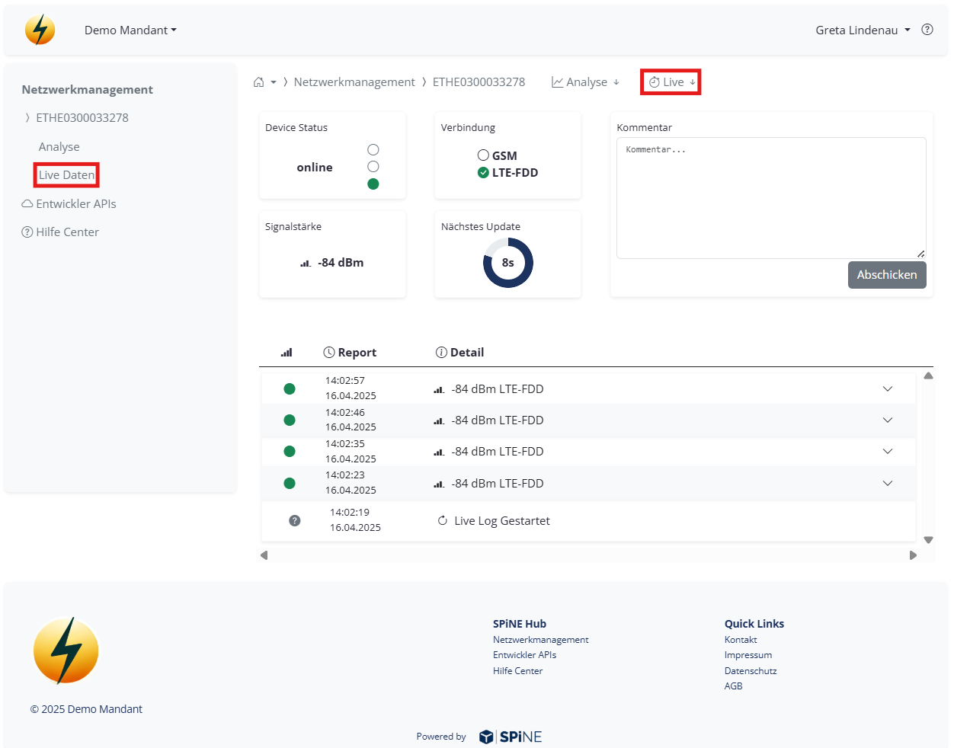Expand the 14:02:57 report row chevron

pyautogui.click(x=888, y=388)
